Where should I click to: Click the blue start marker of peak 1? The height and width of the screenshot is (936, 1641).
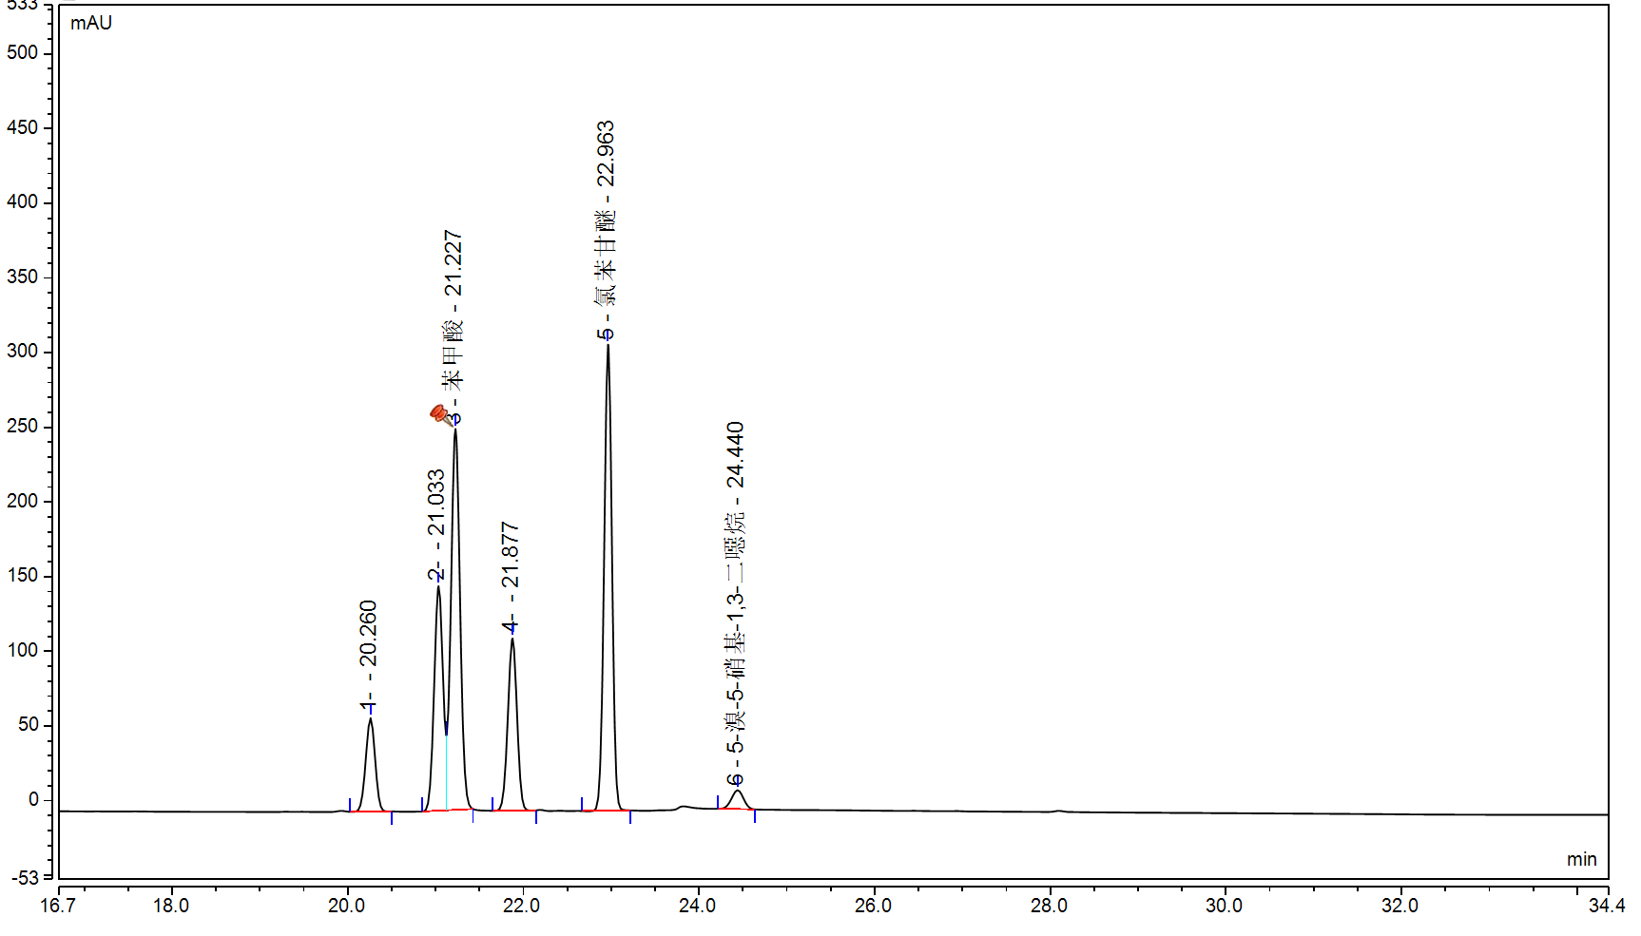click(x=350, y=804)
